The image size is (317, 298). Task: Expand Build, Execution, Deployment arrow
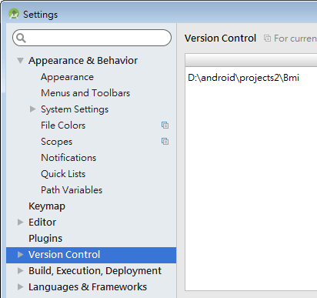click(21, 270)
